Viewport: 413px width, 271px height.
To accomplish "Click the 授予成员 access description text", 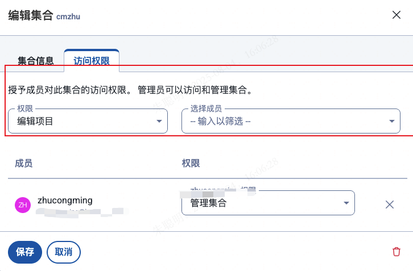I will point(130,90).
